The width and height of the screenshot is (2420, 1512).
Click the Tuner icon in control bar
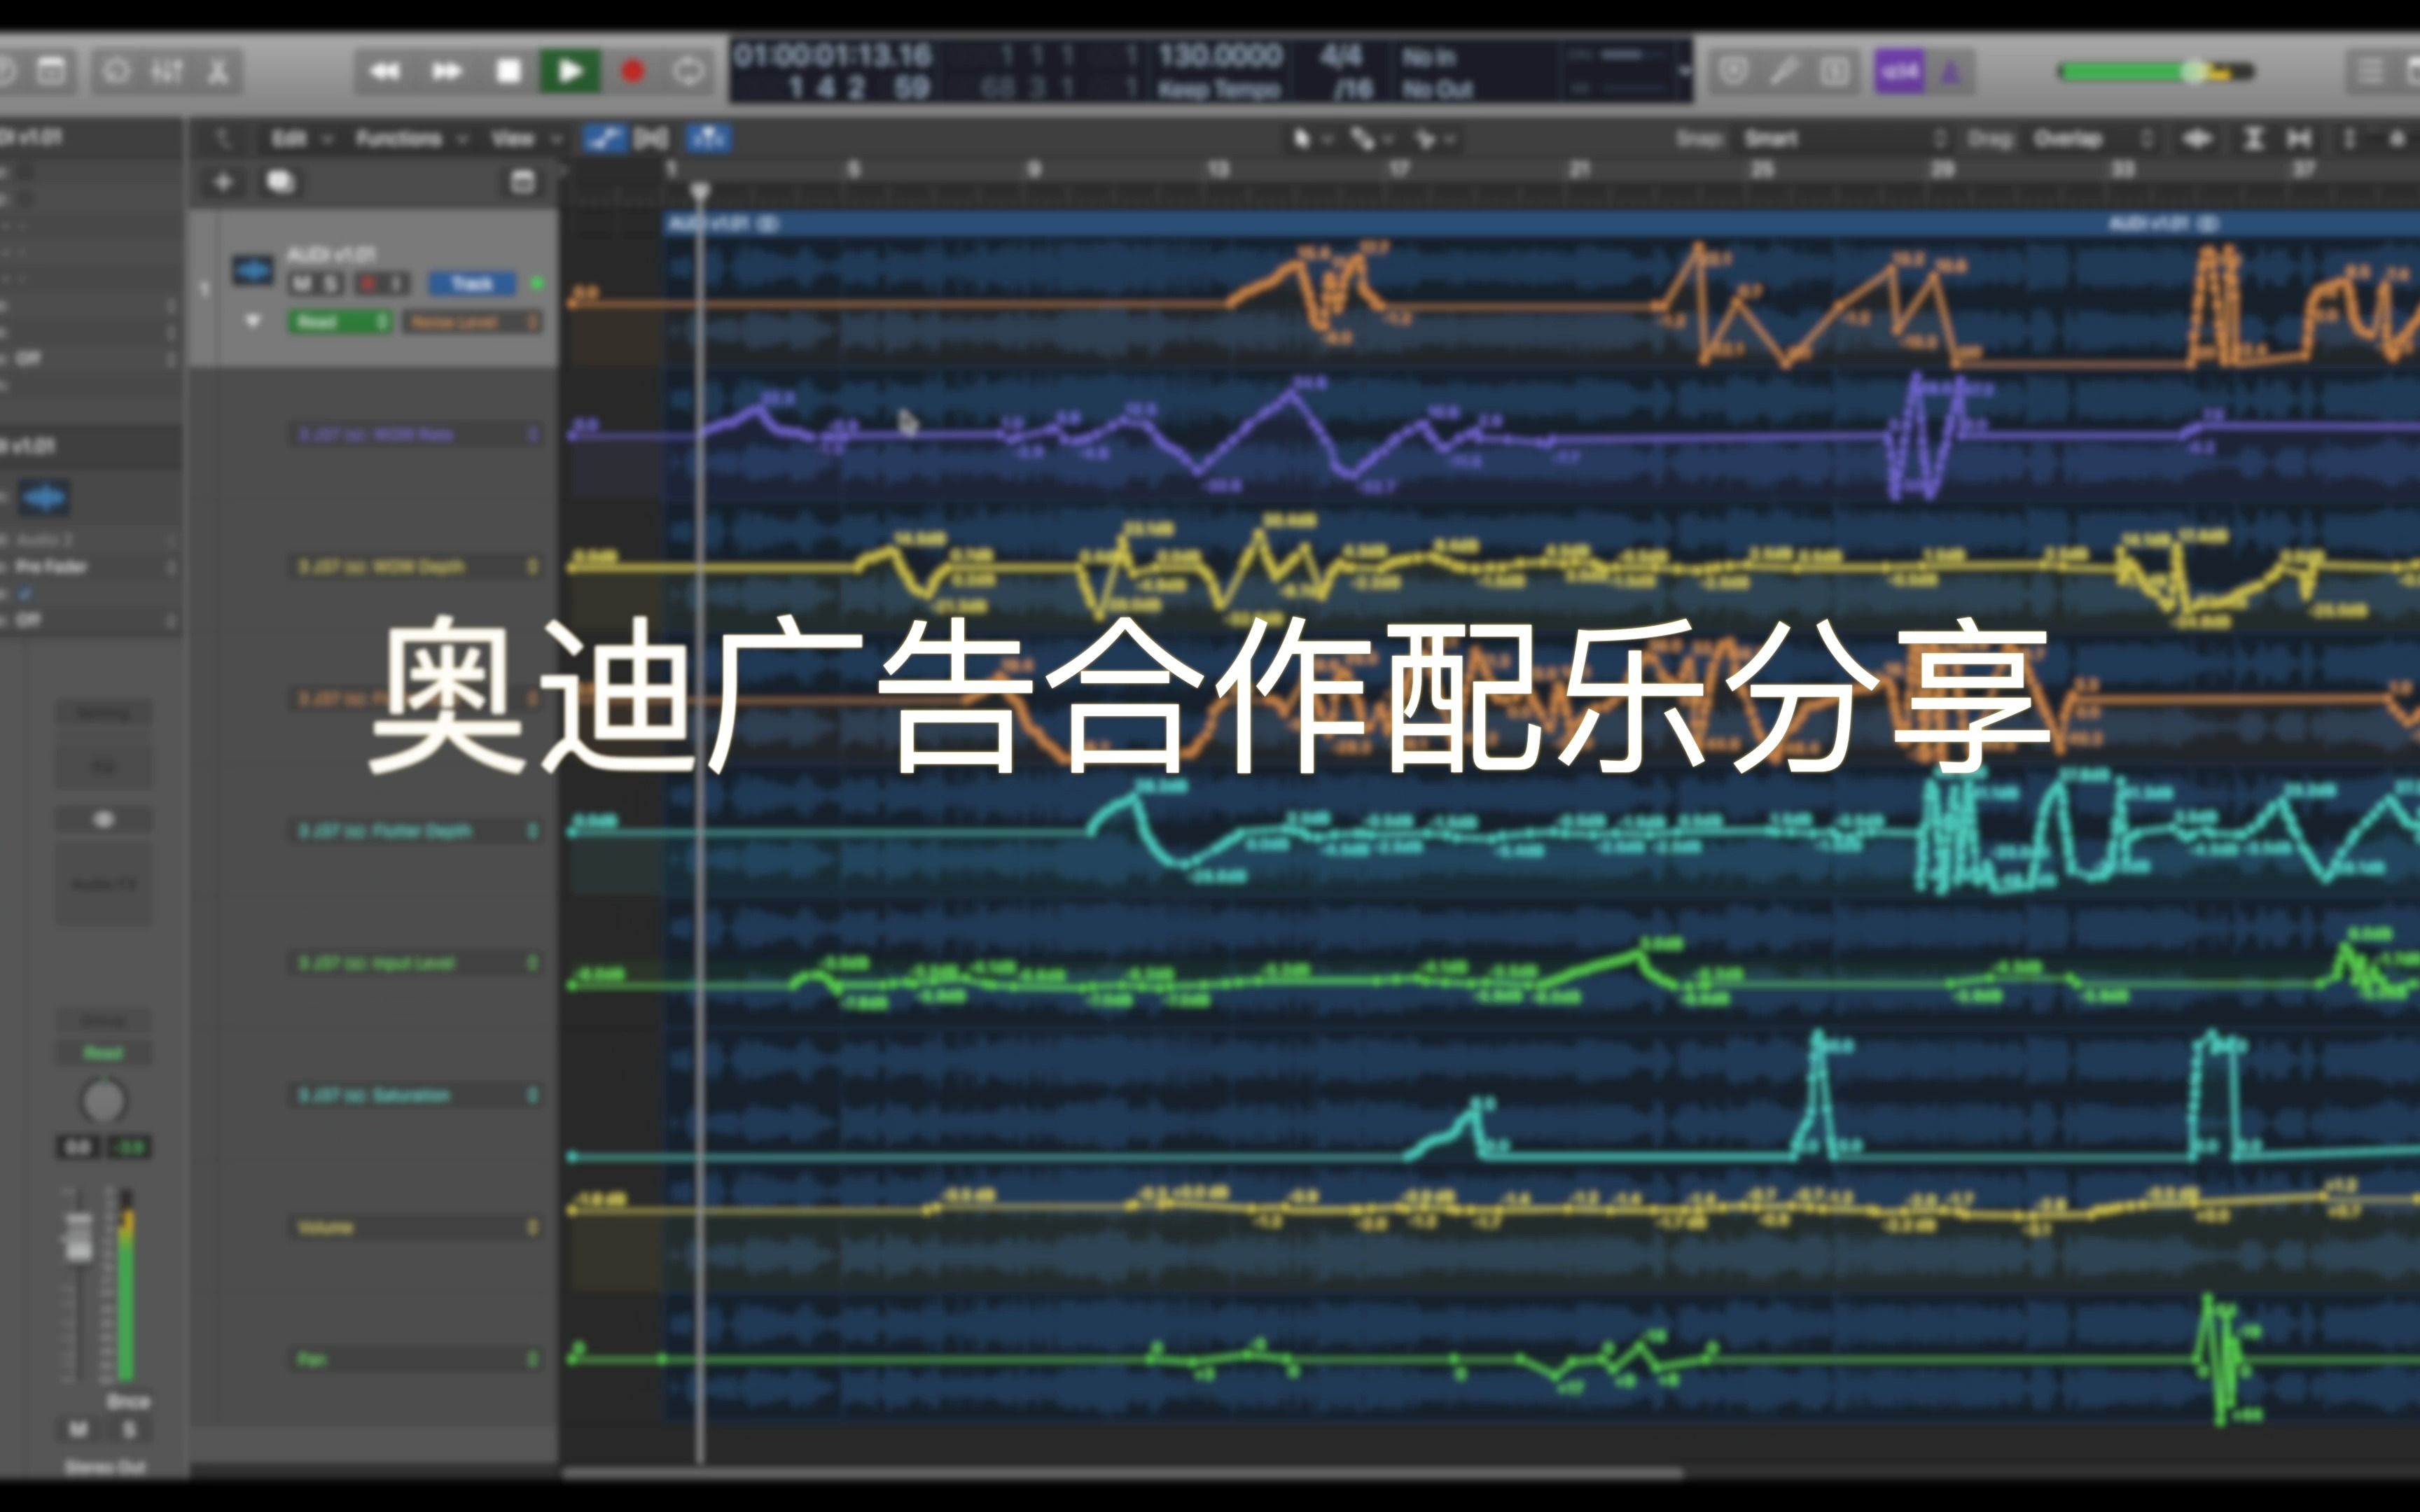[x=1784, y=71]
